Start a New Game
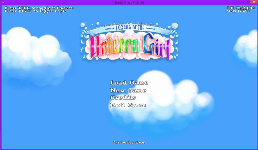The height and width of the screenshot is (150, 258). (128, 90)
